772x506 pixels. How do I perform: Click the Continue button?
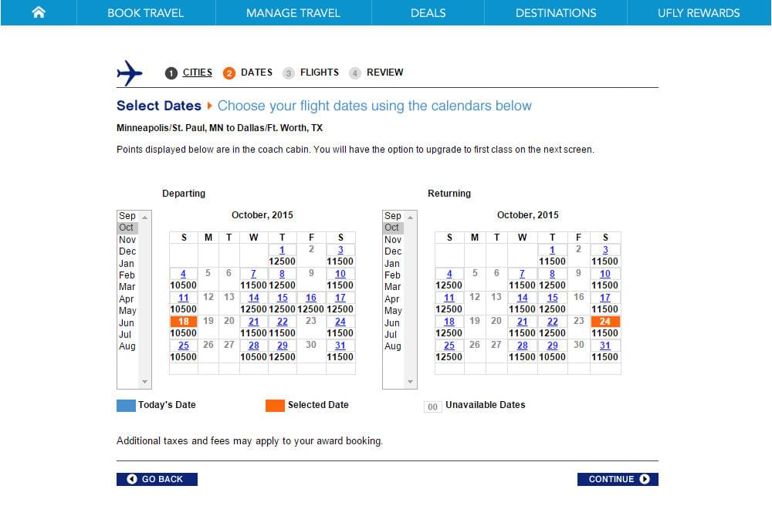point(618,479)
